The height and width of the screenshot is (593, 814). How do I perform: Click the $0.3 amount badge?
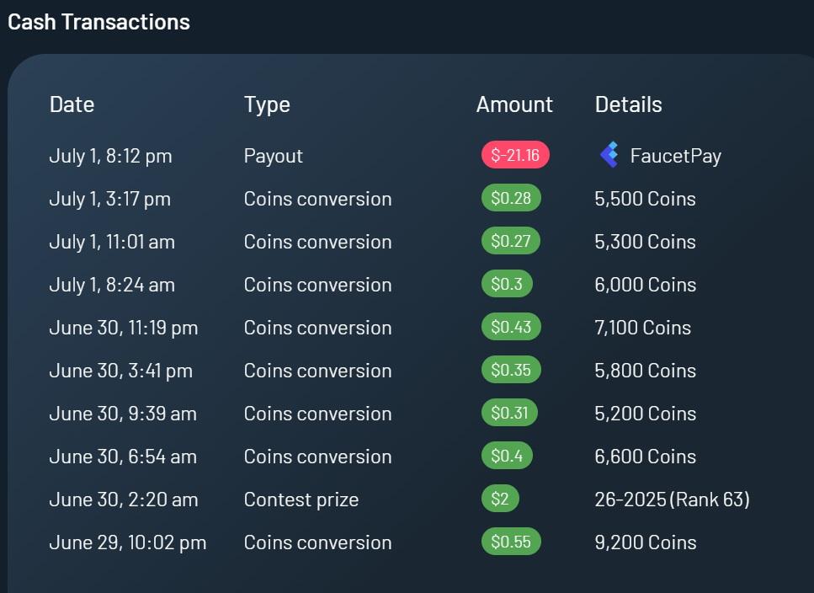(x=507, y=284)
